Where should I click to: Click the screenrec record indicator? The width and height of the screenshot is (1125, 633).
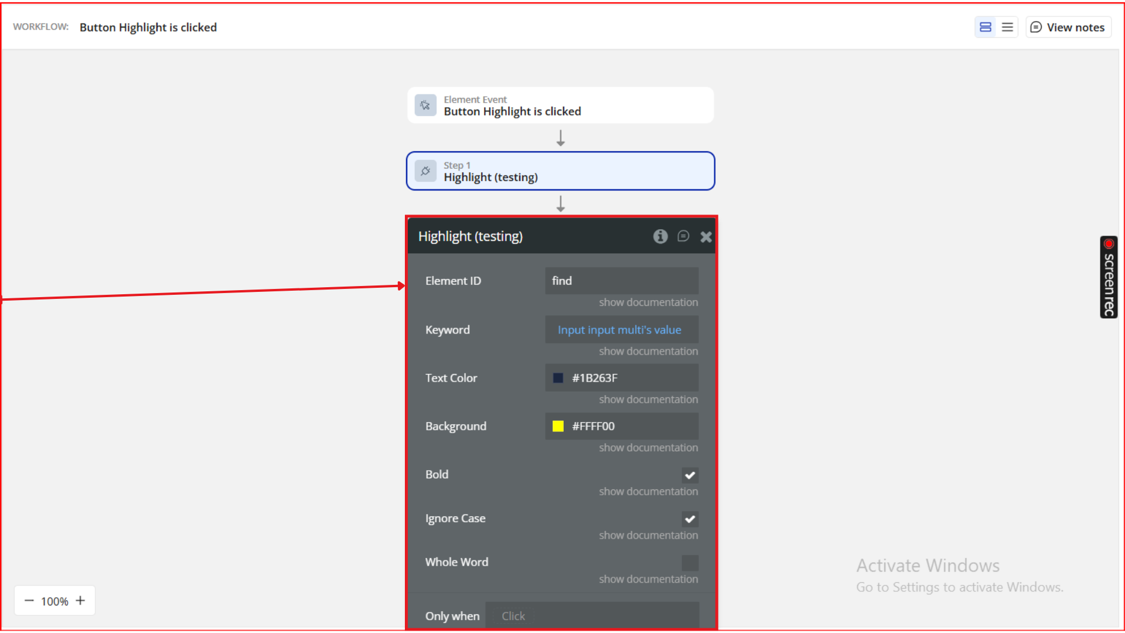pos(1109,244)
